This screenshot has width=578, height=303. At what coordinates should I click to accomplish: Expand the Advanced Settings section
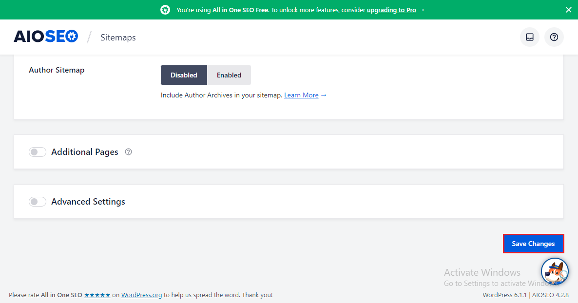coord(88,201)
